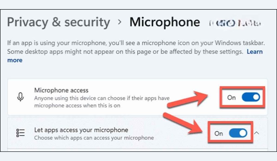Click the On label beside Let apps switch
Viewport: 277px width, 161px height.
coord(219,134)
